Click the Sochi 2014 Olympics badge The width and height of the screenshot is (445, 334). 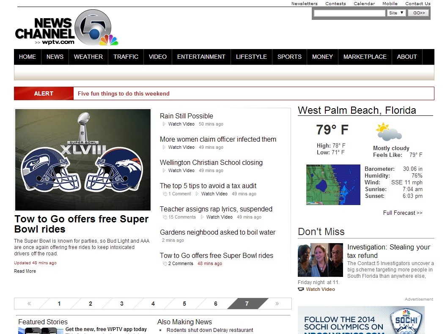coord(407,321)
